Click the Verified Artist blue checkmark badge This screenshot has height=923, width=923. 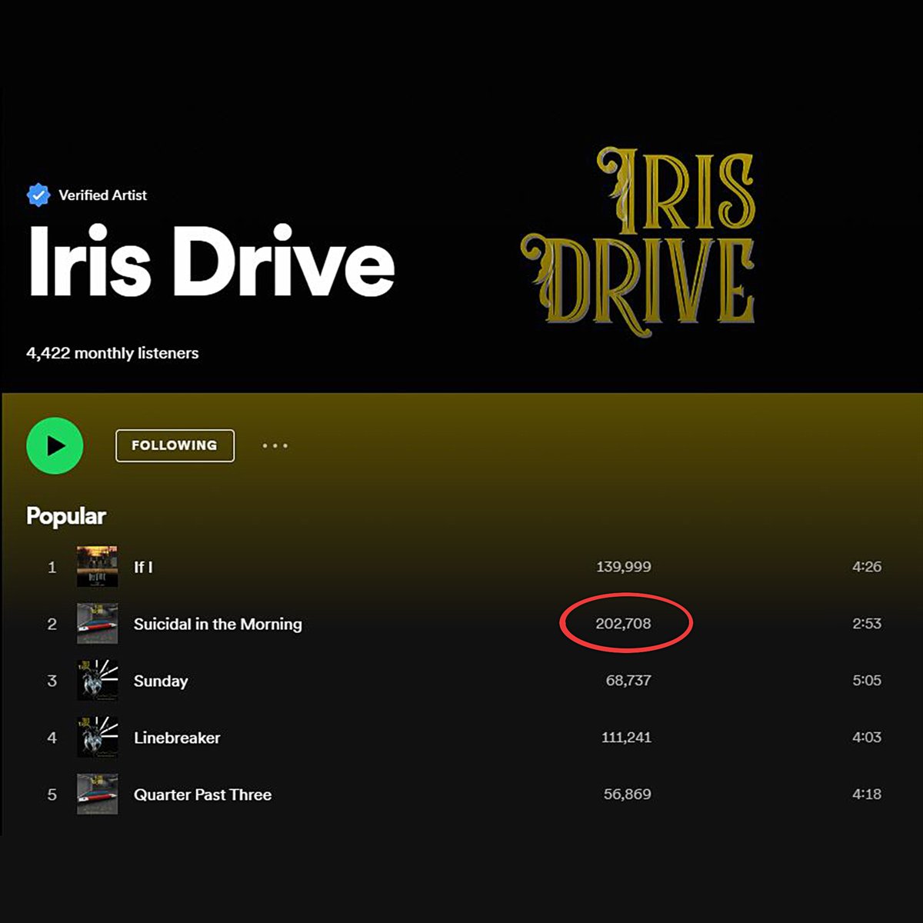38,194
